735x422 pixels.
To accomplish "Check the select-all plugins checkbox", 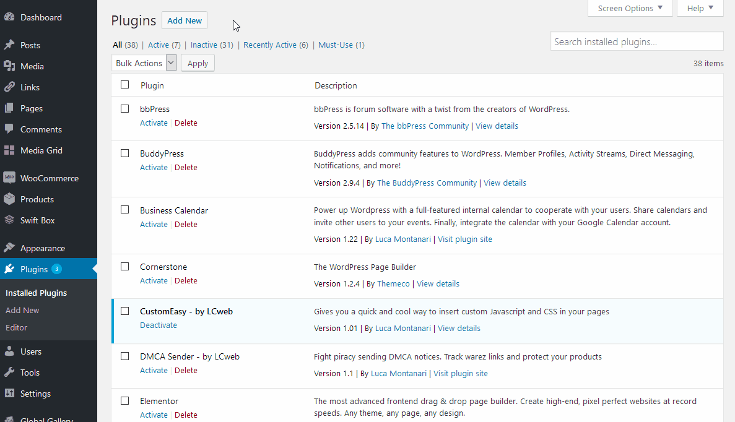I will (x=124, y=84).
